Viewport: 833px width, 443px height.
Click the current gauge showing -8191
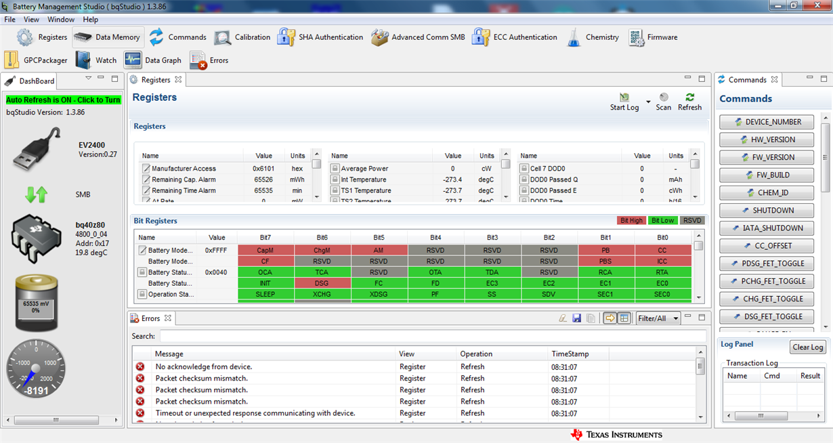[36, 369]
